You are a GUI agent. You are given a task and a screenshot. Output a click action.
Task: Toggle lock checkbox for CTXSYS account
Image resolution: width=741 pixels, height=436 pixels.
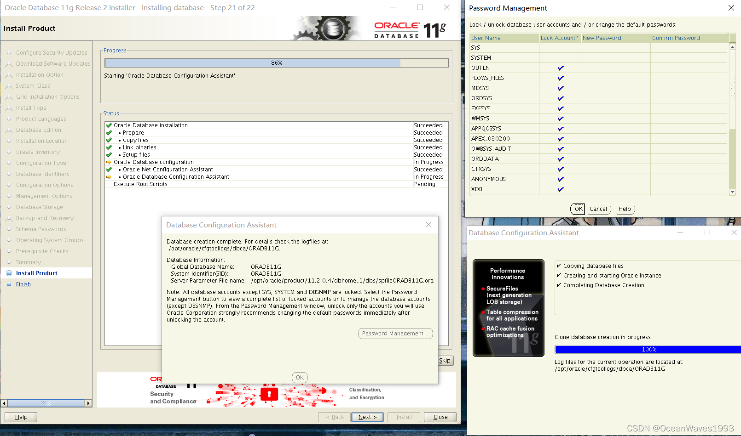561,169
